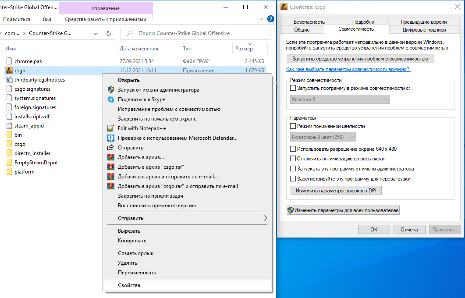Choose Удалить in the context menu
The height and width of the screenshot is (298, 465).
[x=187, y=263]
